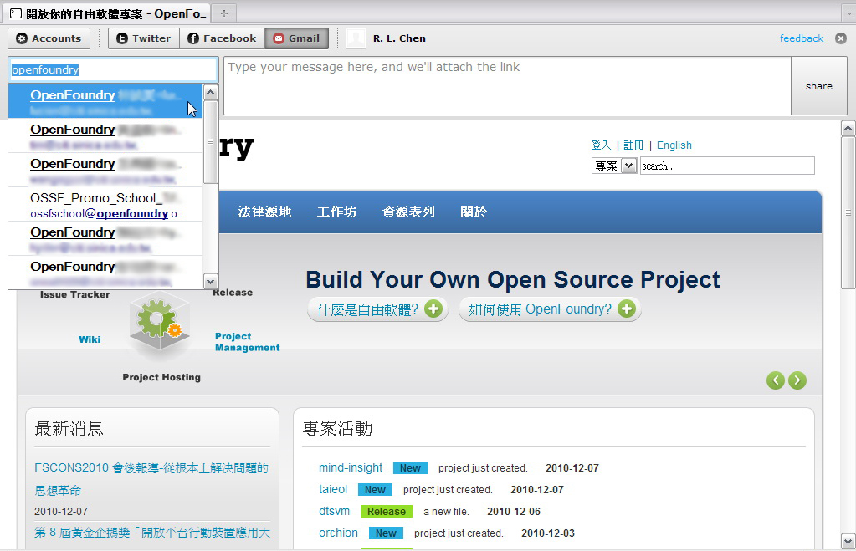This screenshot has height=551, width=856.
Task: Click the New badge next to mind-insight
Action: [410, 468]
